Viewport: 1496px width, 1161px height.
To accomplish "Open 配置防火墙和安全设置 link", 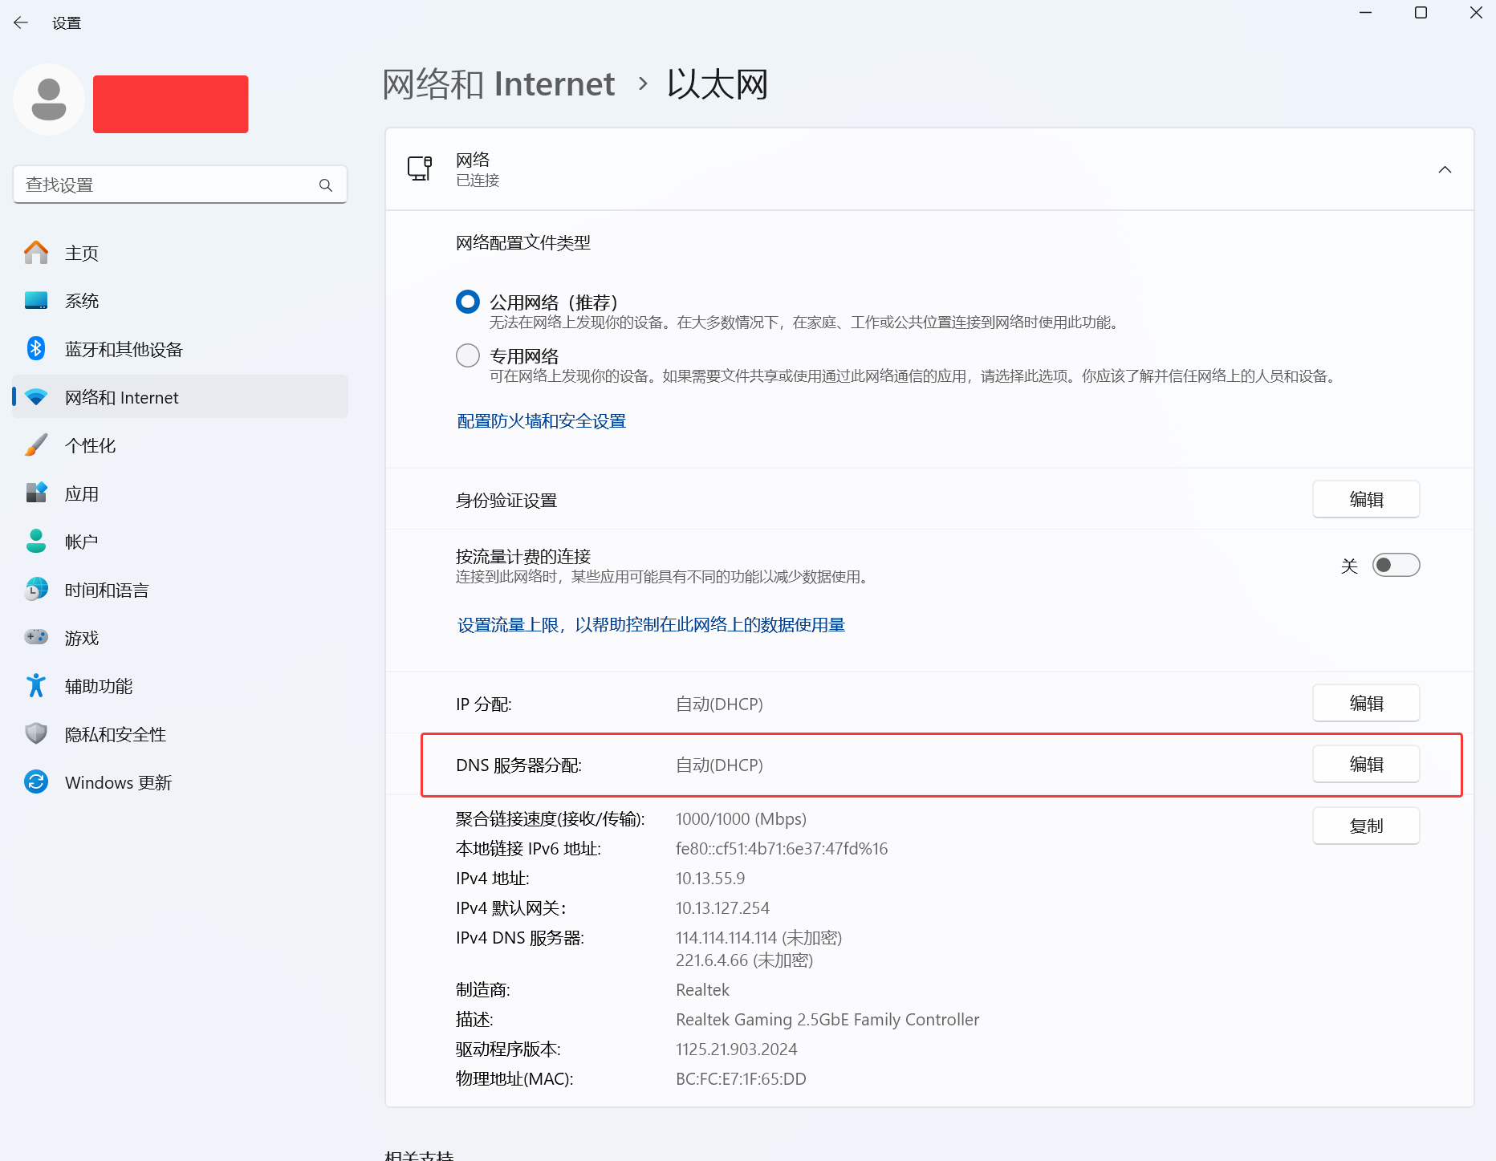I will click(542, 421).
